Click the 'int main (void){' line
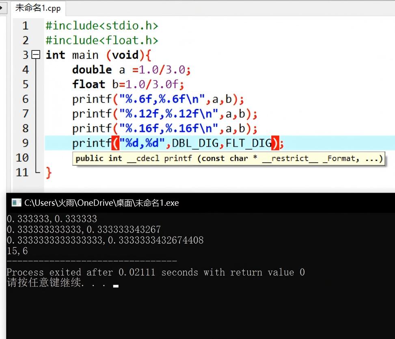Viewport: 395px width, 339px height. pos(98,55)
